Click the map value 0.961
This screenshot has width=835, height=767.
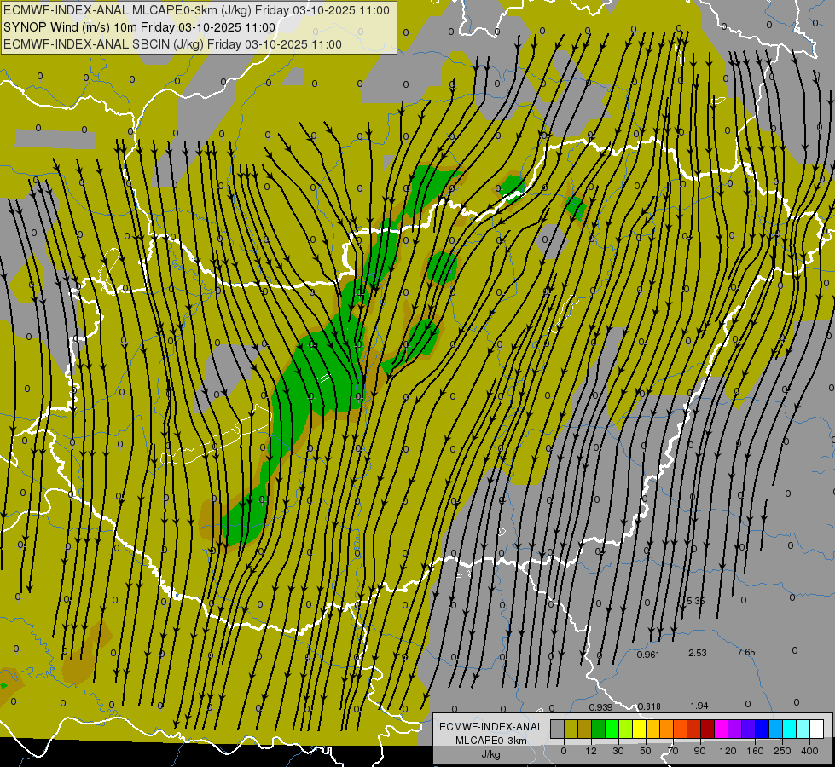coord(648,655)
